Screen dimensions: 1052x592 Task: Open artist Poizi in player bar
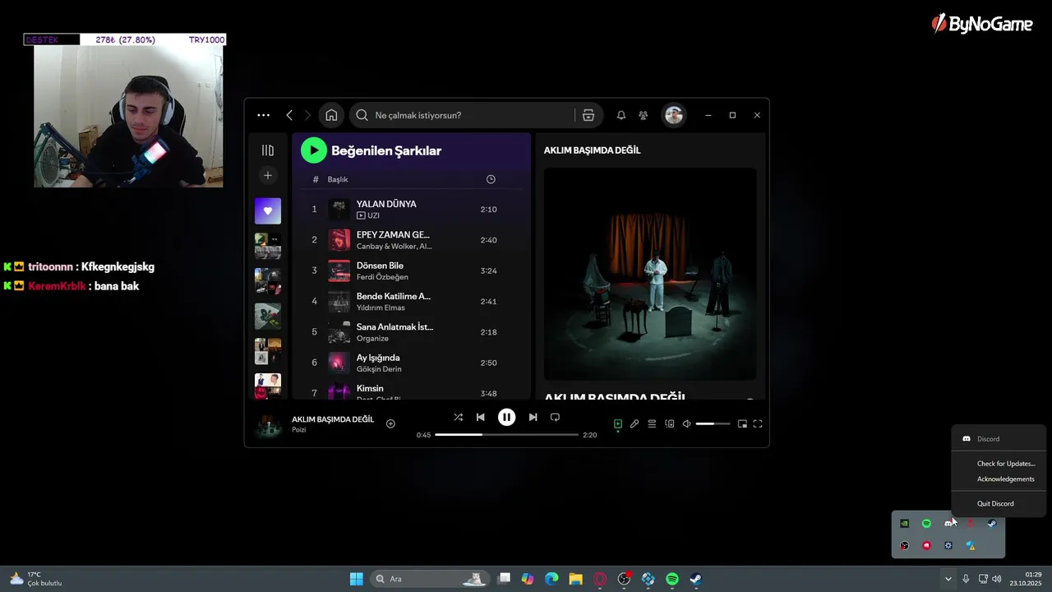click(x=298, y=430)
